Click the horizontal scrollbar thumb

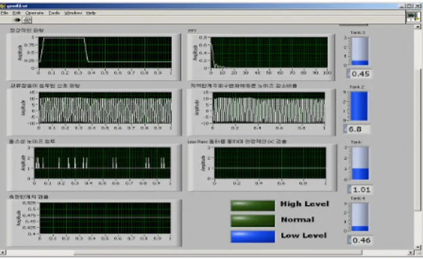[218, 253]
